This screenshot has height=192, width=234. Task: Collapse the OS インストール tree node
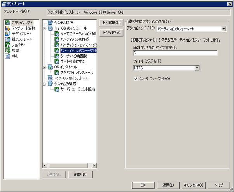pyautogui.click(x=44, y=67)
